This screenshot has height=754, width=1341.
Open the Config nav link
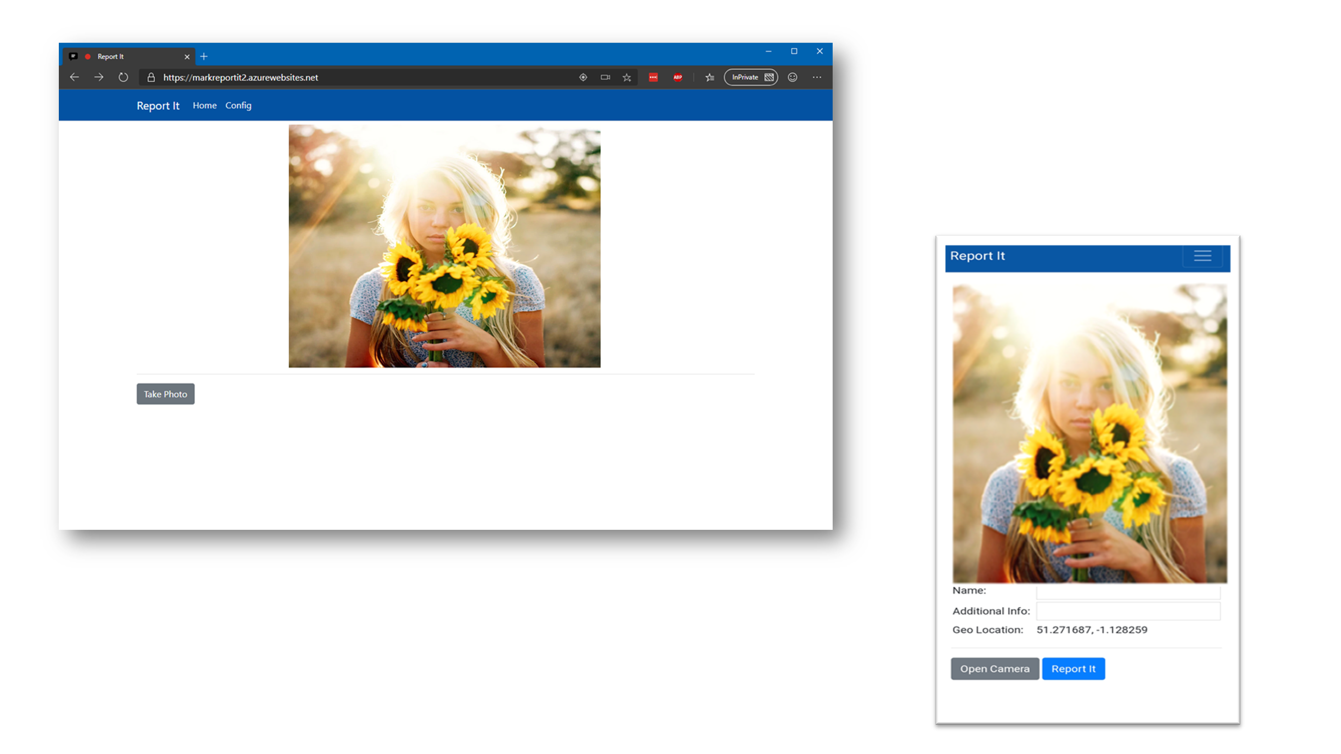[238, 106]
